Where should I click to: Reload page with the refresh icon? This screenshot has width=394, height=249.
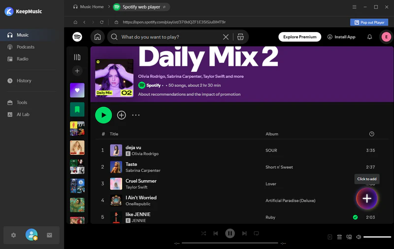point(102,22)
